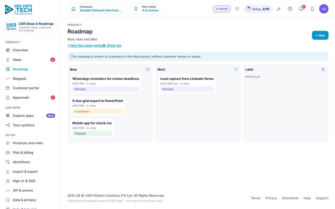Image resolution: width=335 pixels, height=209 pixels.
Task: Click the red 1 badge beside Approvals
Action: pyautogui.click(x=53, y=97)
